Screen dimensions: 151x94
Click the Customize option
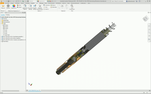point(47,5)
